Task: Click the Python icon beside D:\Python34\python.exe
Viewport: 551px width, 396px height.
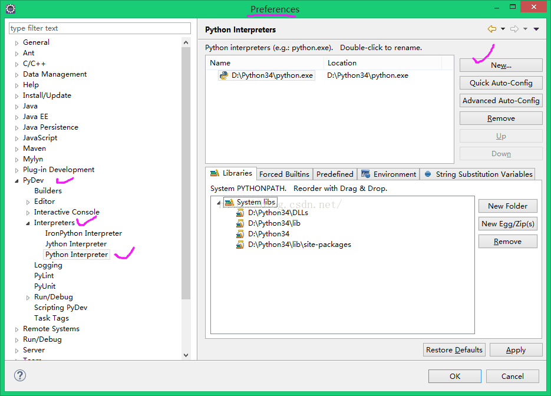Action: 224,75
